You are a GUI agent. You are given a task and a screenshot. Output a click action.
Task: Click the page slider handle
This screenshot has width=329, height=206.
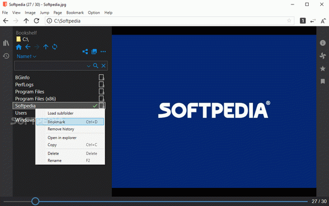35,201
